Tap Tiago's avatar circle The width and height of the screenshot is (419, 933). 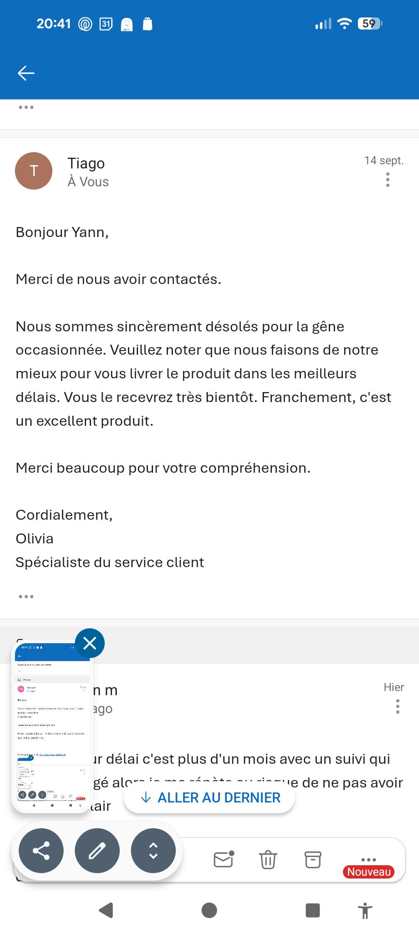(34, 170)
